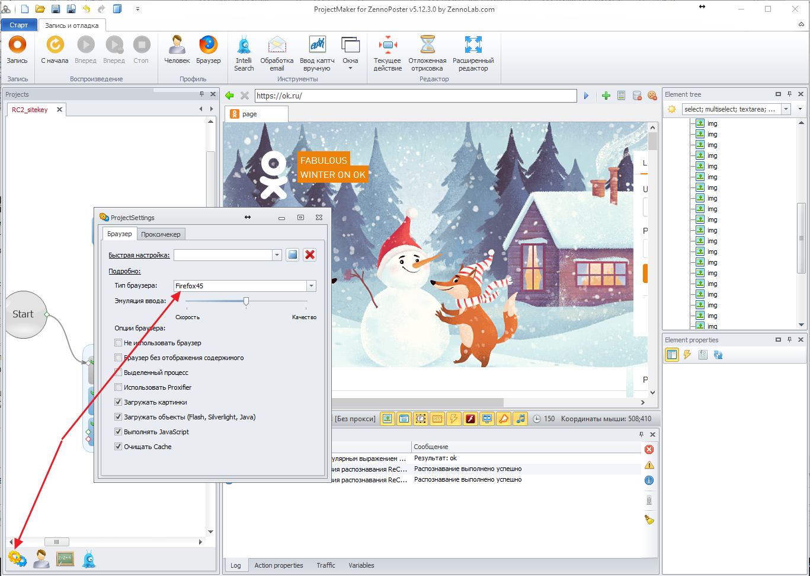Create a new project via quick toolbar
The width and height of the screenshot is (810, 576).
(x=24, y=9)
